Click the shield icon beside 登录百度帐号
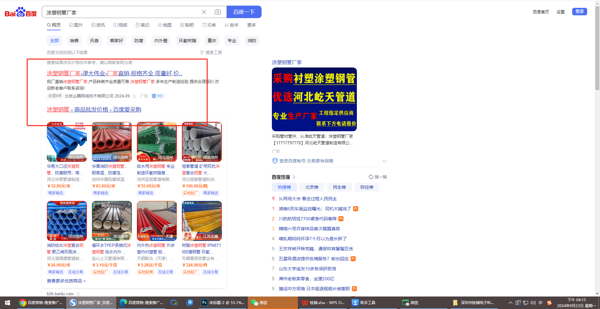The height and width of the screenshot is (309, 600). click(x=275, y=161)
